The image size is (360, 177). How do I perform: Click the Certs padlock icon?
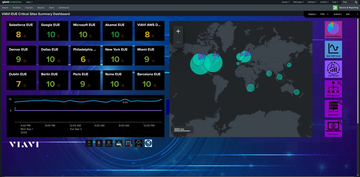pos(99,143)
